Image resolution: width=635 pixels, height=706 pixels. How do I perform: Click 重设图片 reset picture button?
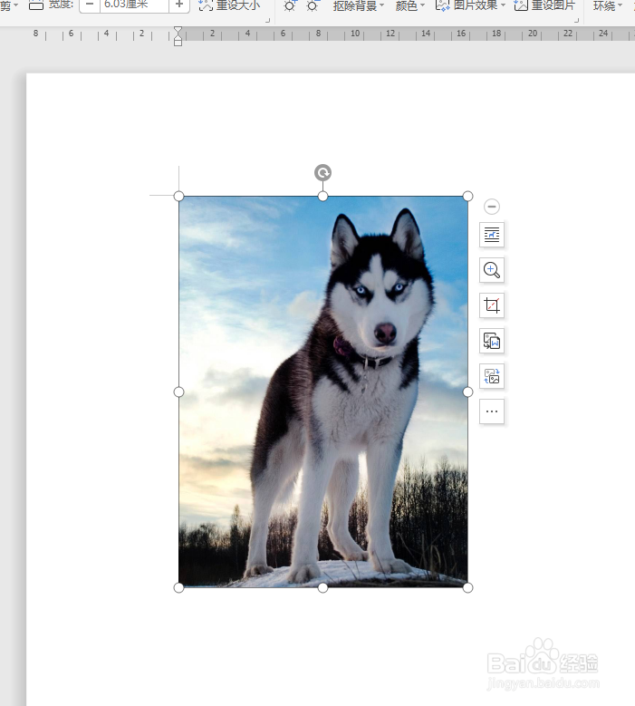click(x=544, y=5)
